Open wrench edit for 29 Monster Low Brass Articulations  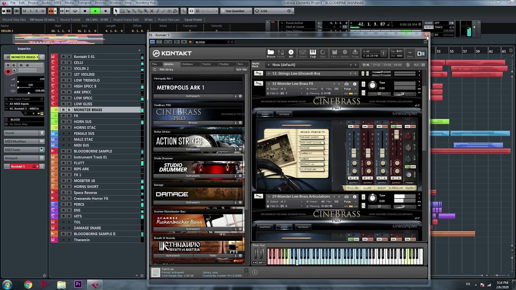258,197
